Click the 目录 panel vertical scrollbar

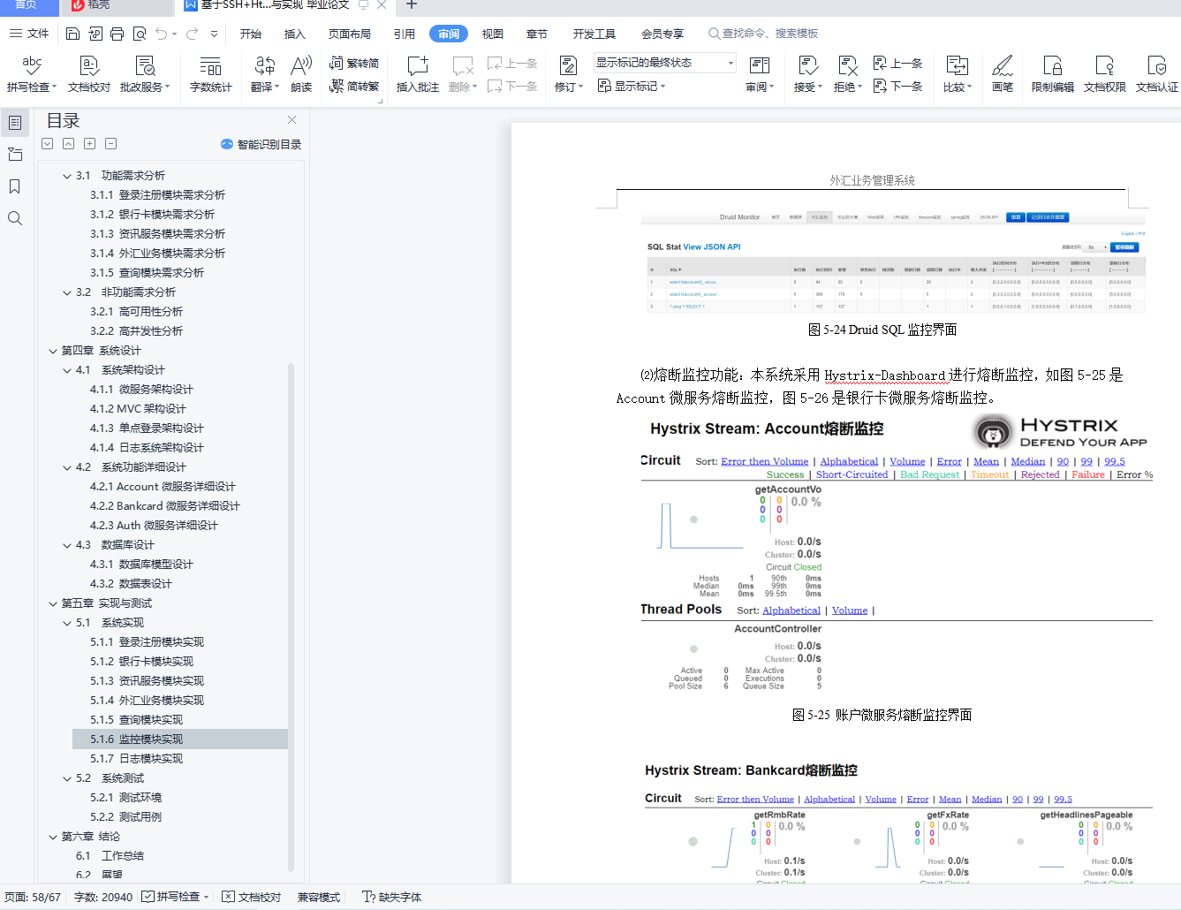point(291,618)
